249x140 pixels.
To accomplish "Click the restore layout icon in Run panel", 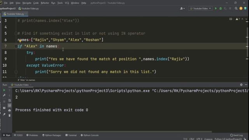I will point(4,108).
